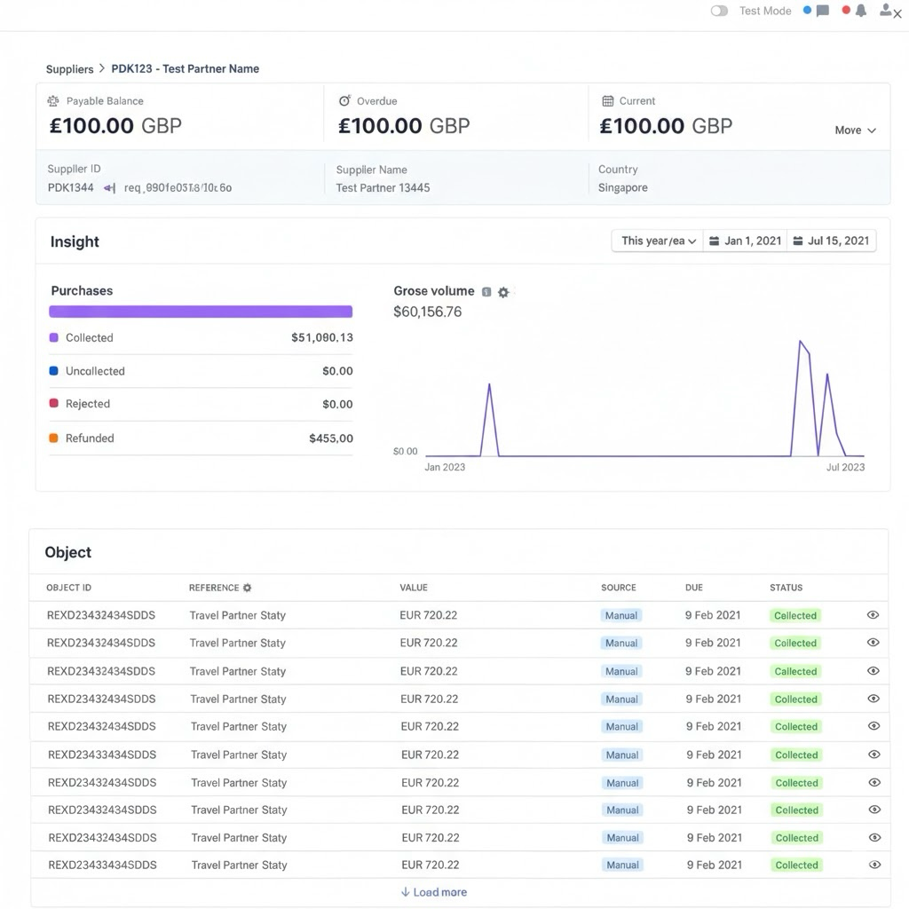Click the arrow icon beside supplier ID PDK1344

109,188
